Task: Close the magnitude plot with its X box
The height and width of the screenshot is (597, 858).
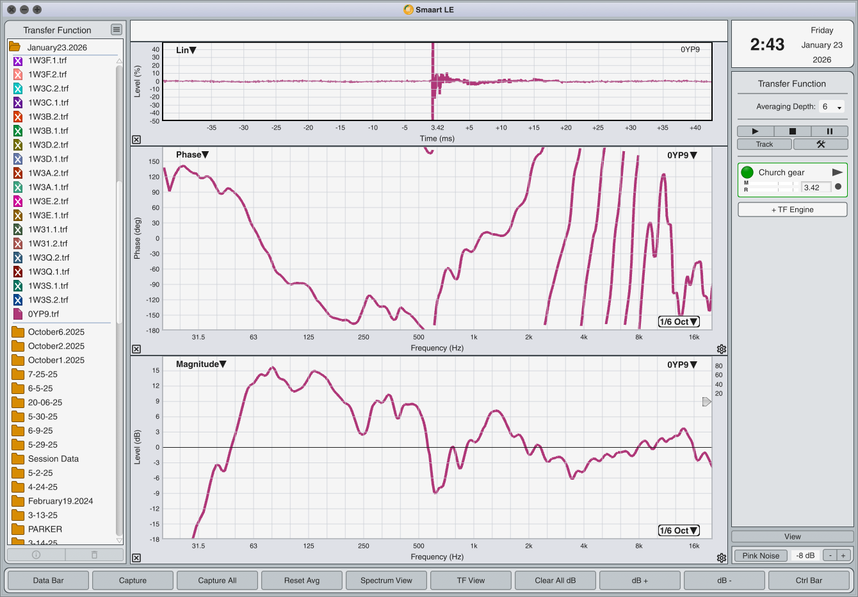Action: pyautogui.click(x=136, y=558)
